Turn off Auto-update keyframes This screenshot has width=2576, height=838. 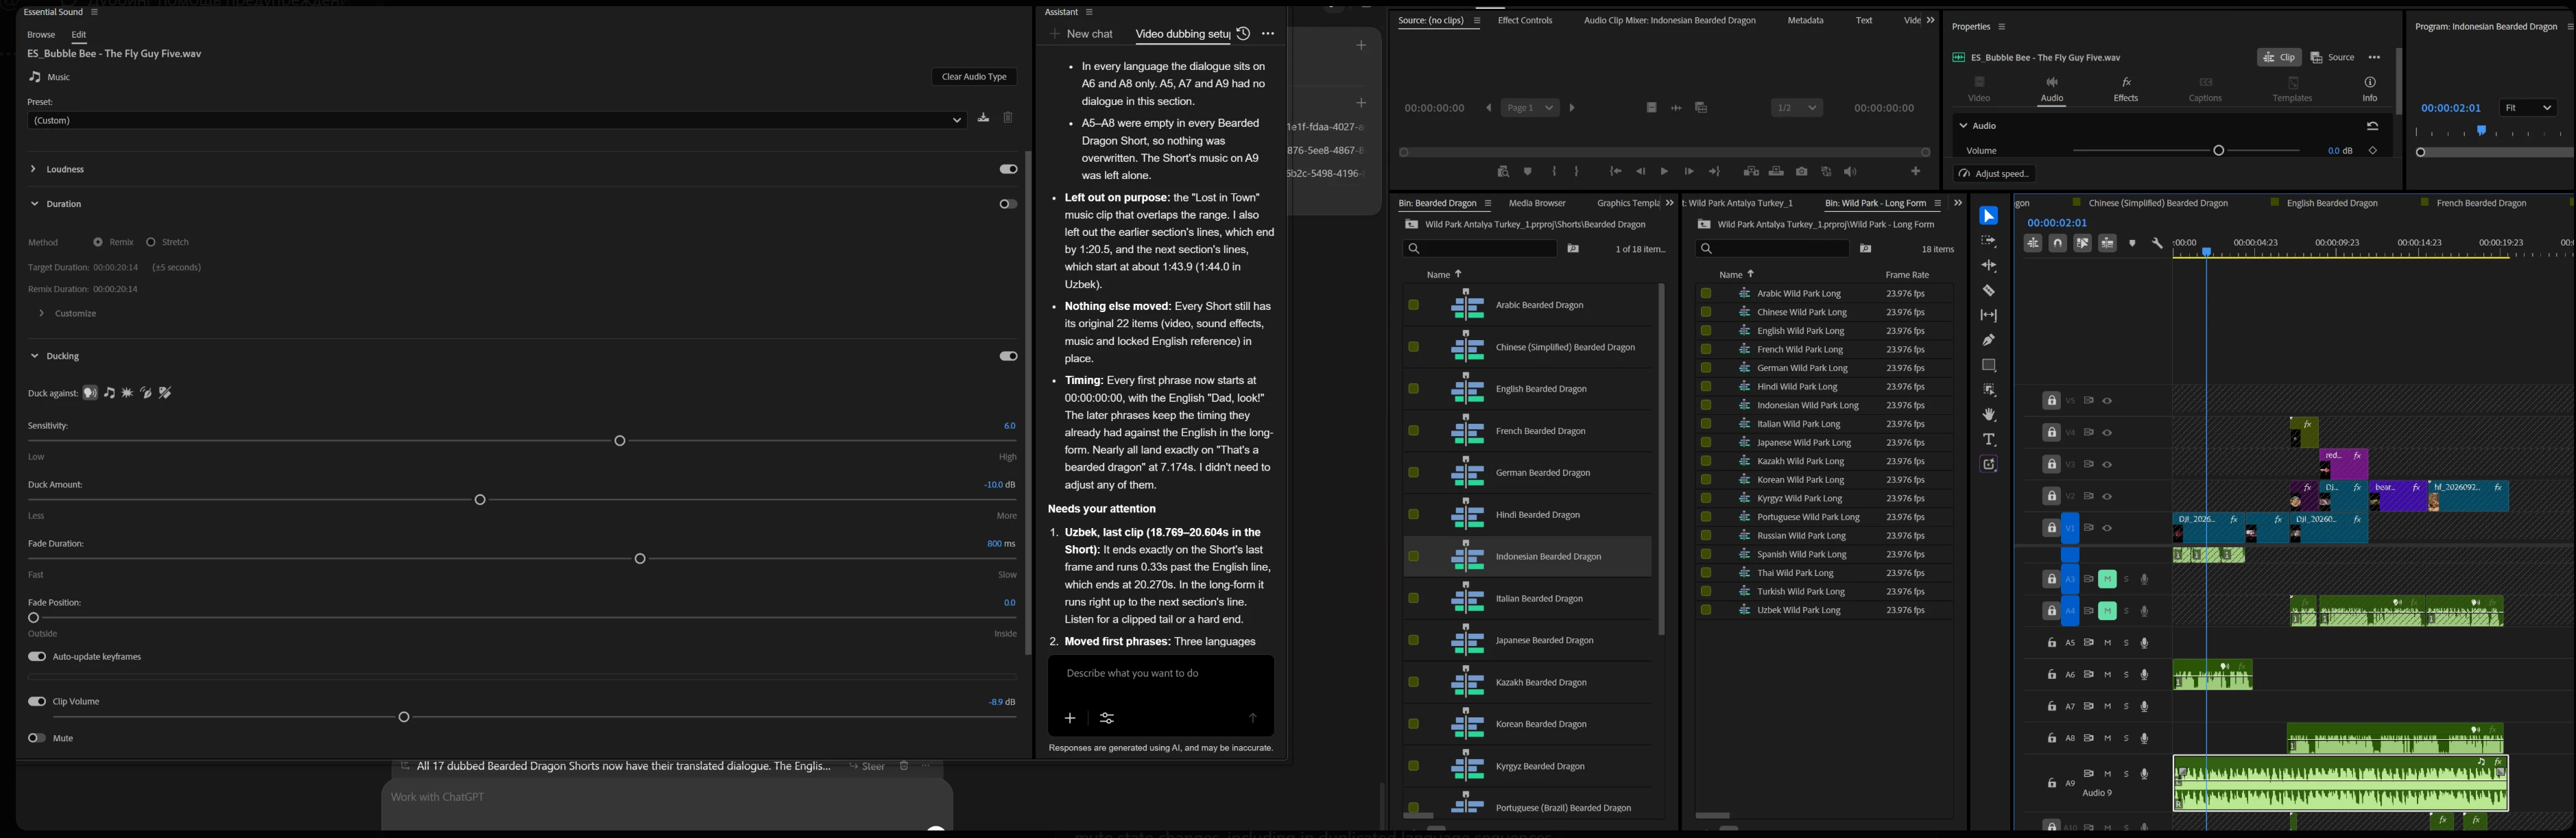pos(37,657)
